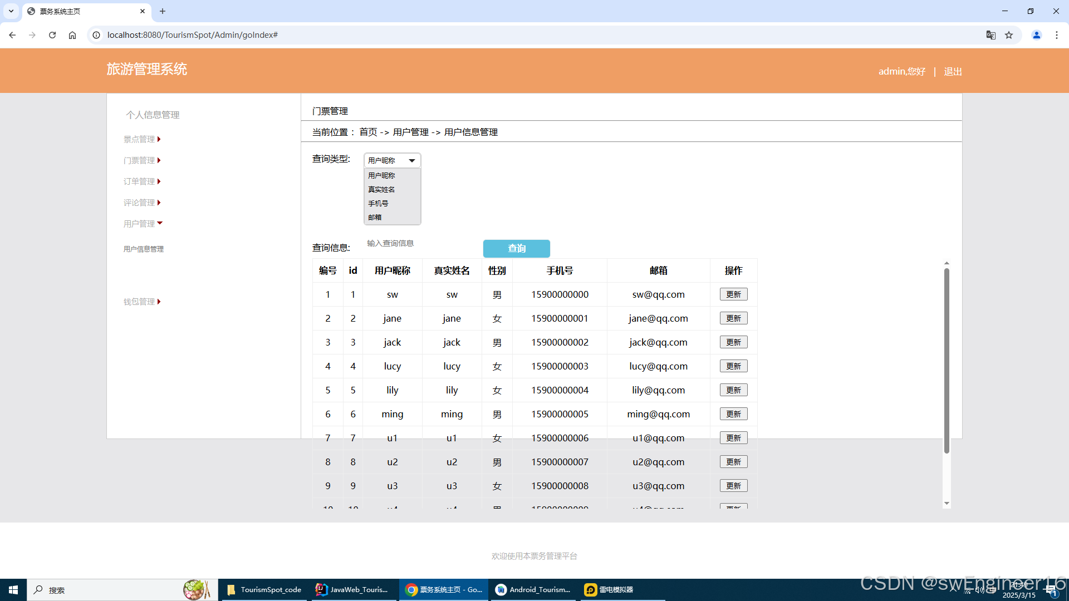The width and height of the screenshot is (1069, 601).
Task: Open the 查询类型 dropdown box
Action: point(392,160)
